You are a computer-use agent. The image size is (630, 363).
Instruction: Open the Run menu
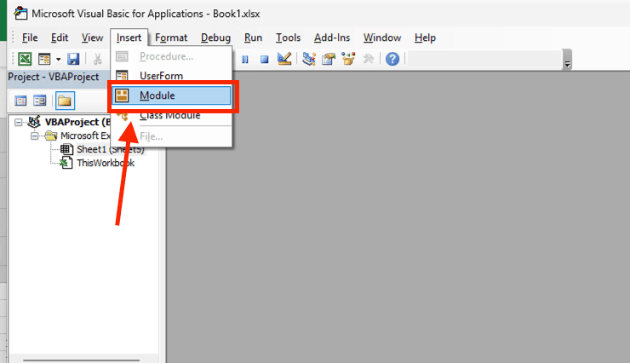pos(253,37)
